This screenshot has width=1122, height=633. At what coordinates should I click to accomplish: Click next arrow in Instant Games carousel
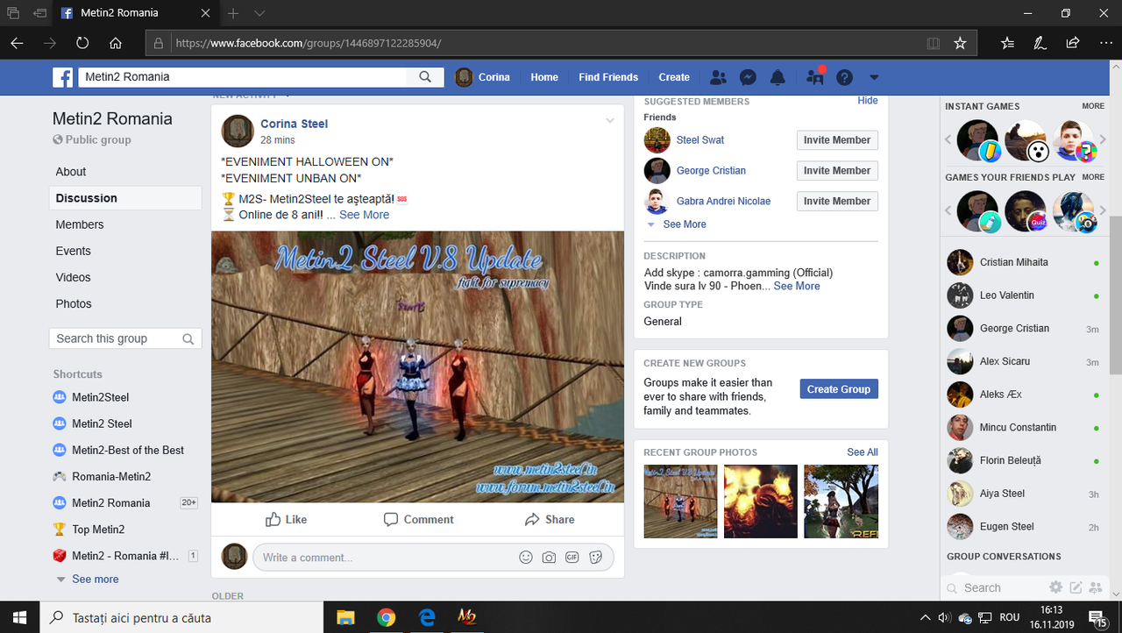1103,139
